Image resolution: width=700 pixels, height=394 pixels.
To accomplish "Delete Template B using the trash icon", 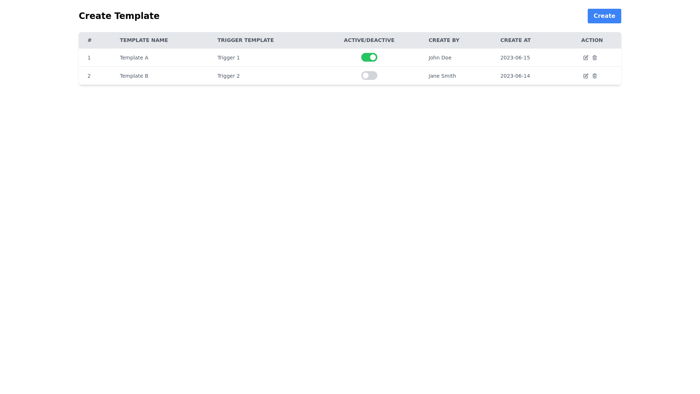I will click(595, 76).
